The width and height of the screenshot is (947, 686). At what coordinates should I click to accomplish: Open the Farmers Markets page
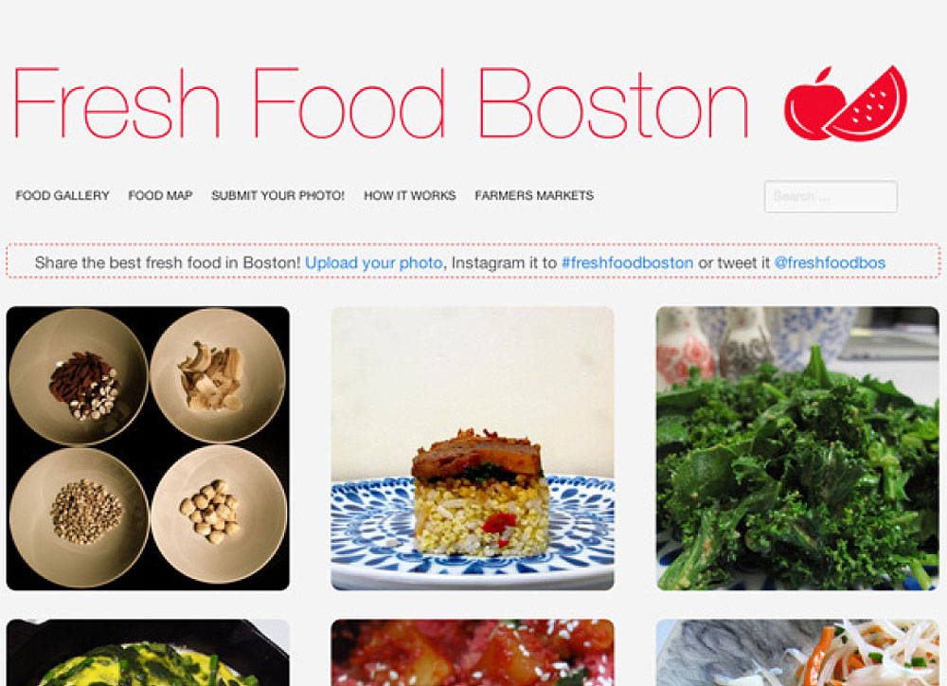tap(534, 195)
